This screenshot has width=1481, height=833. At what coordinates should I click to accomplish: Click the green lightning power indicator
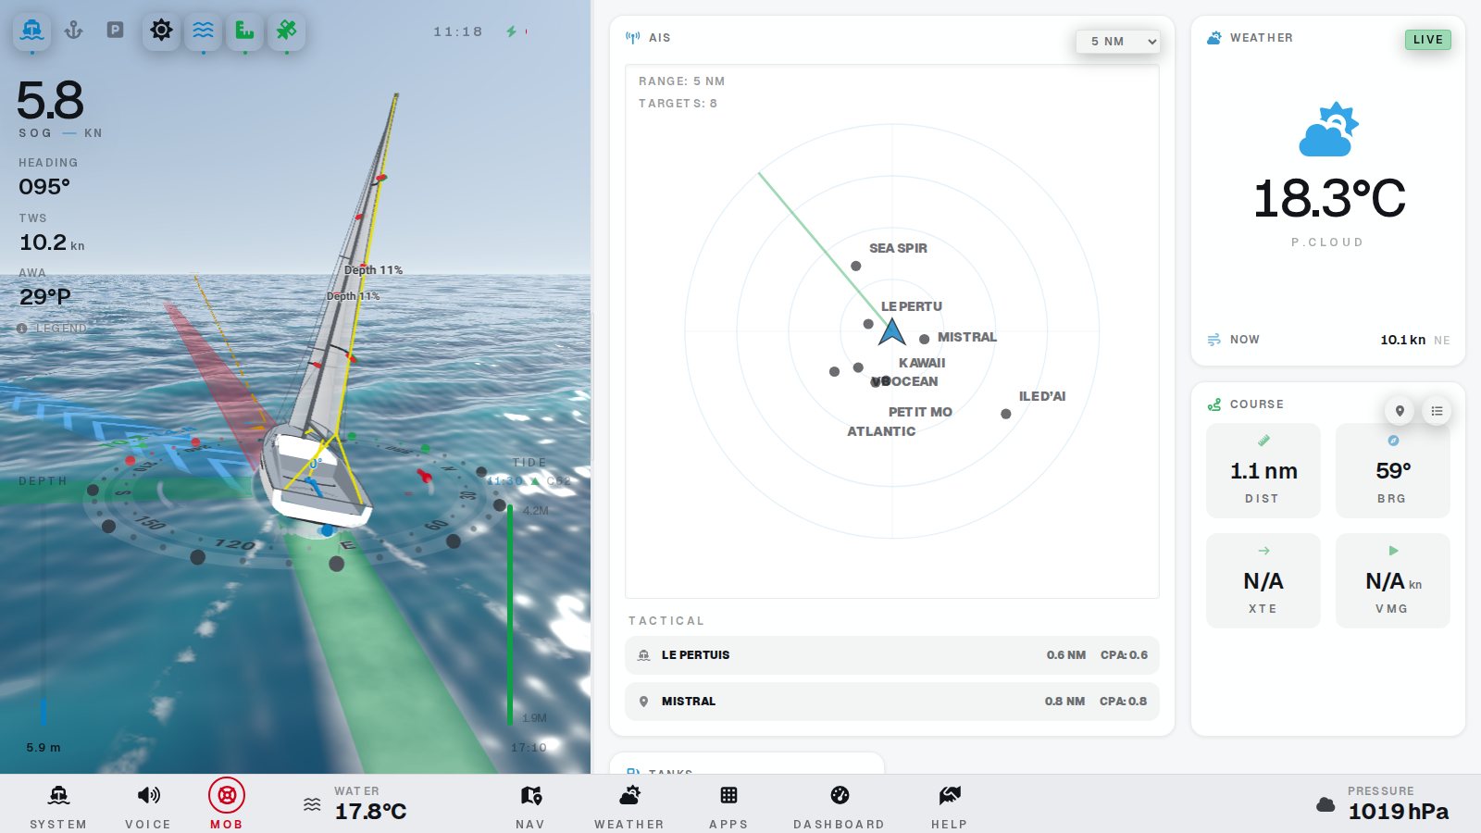511,31
